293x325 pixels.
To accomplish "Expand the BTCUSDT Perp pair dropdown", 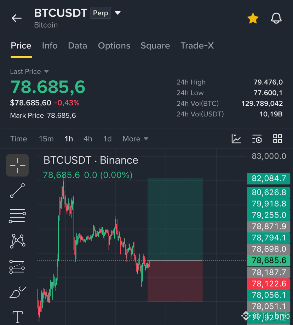I will tap(117, 13).
